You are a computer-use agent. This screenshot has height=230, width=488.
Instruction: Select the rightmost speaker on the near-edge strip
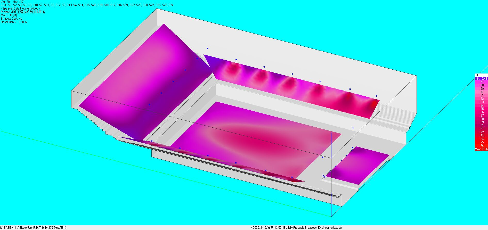[x=292, y=177]
